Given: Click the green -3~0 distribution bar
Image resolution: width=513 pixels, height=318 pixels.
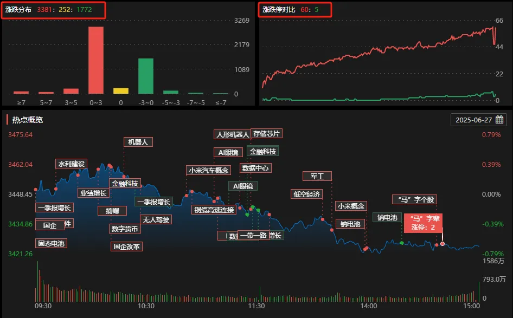Looking at the screenshot, I should point(145,76).
